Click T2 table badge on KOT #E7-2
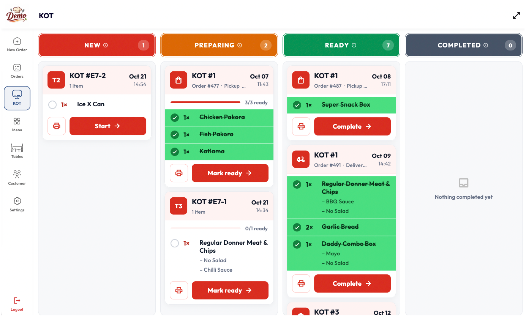526x318 pixels. click(56, 80)
